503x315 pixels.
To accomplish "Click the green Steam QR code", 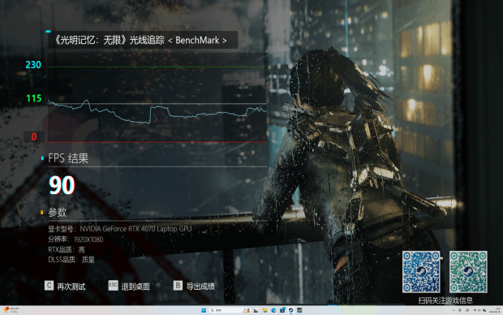I will tap(468, 272).
